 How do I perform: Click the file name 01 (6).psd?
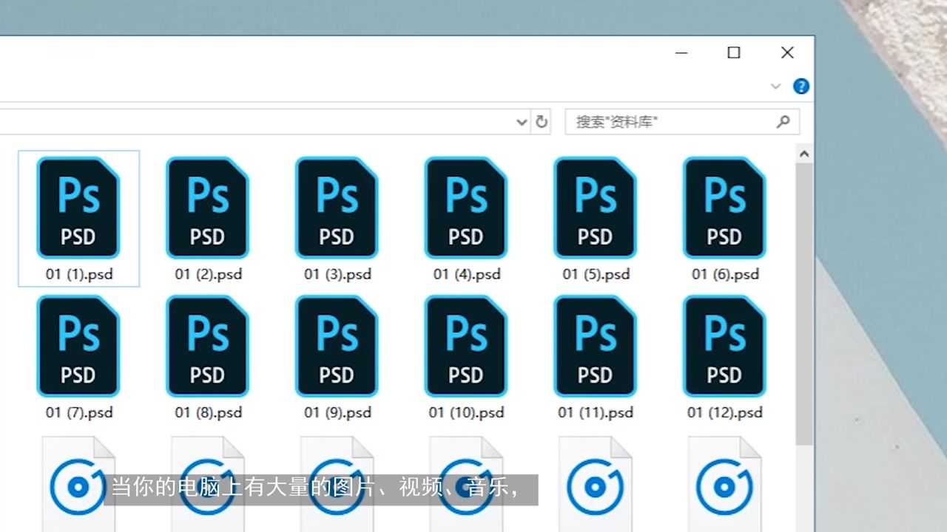(x=725, y=274)
